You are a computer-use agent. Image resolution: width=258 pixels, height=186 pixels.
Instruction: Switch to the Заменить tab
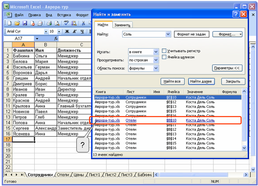tap(122, 25)
